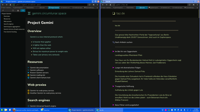The width and height of the screenshot is (200, 112).
Task: Open the Start menu on the taskbar
Action: (x=2, y=110)
